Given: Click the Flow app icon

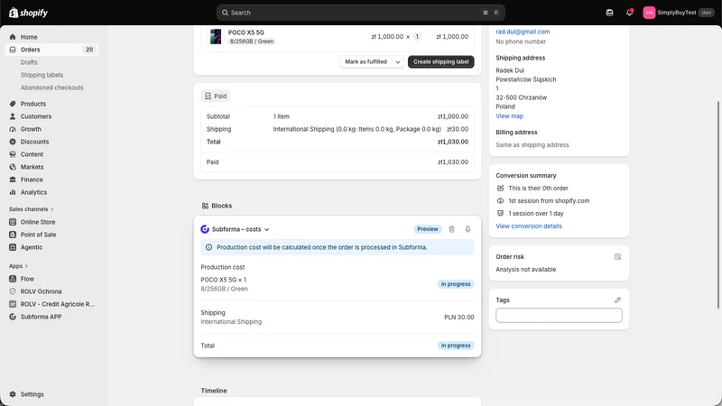Looking at the screenshot, I should coord(13,279).
